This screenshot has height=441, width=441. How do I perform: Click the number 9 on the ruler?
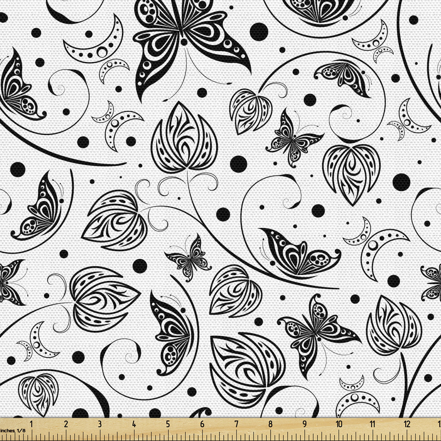click(x=305, y=424)
